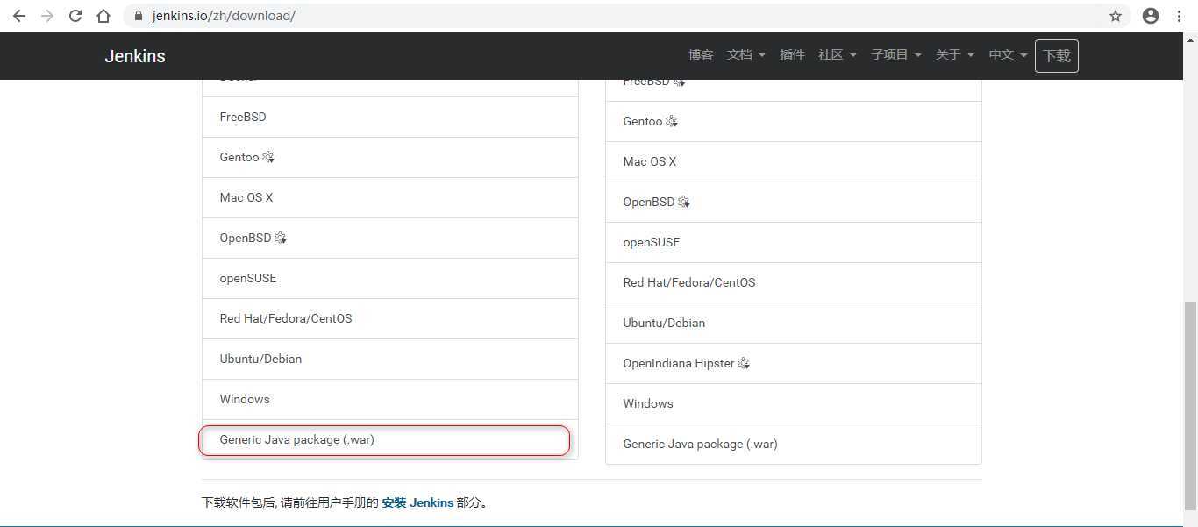
Task: Open the Chrome profile avatar icon
Action: 1151,16
